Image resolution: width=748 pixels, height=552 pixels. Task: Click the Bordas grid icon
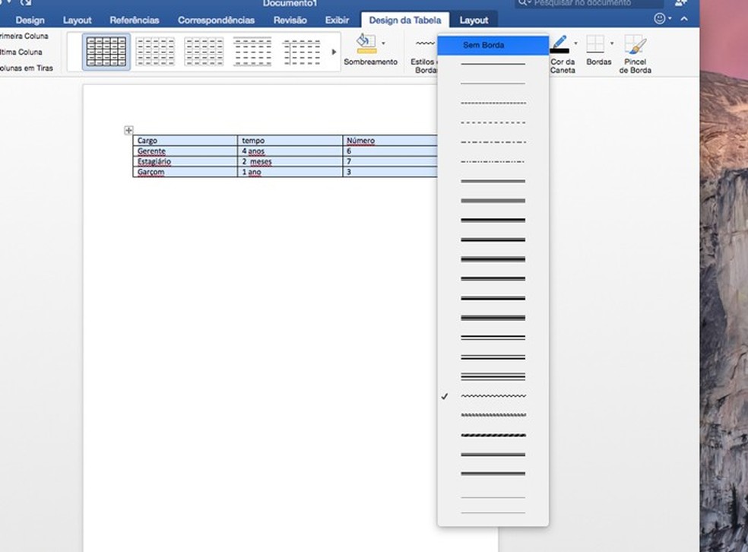point(595,43)
